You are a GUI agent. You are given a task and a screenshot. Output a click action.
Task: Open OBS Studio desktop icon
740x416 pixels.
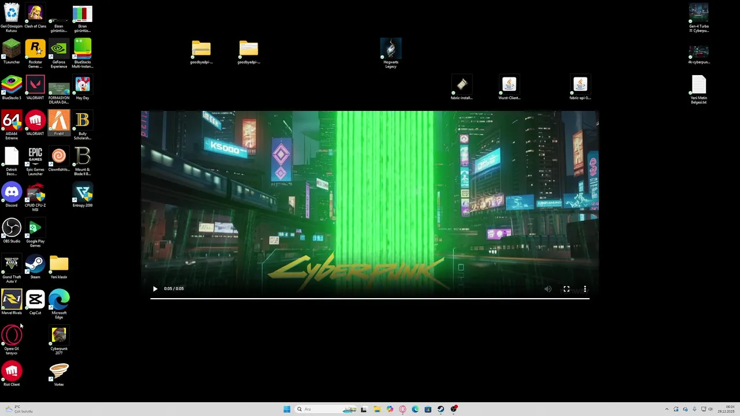(x=12, y=231)
